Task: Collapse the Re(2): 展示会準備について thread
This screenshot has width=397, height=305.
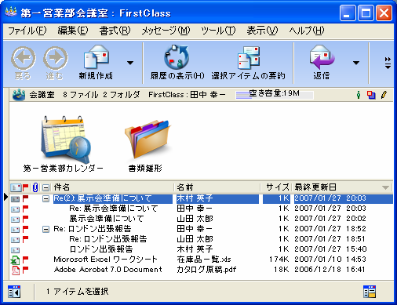Action: [x=46, y=199]
